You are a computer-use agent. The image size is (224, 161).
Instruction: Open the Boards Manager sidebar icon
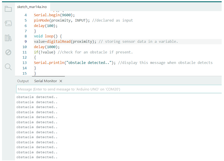click(8, 23)
